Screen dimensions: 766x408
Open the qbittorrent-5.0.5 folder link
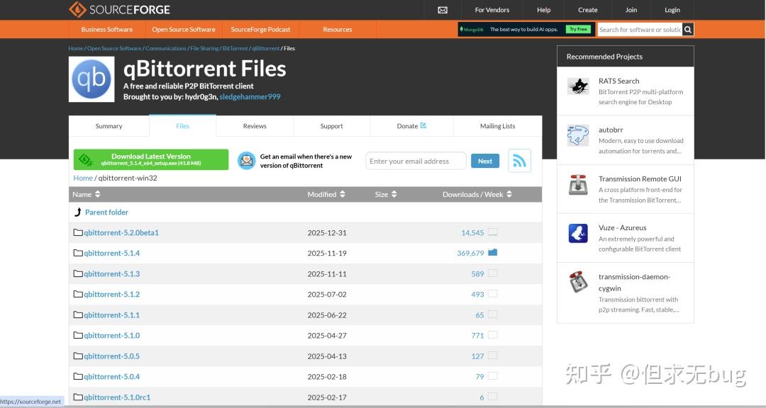[112, 356]
